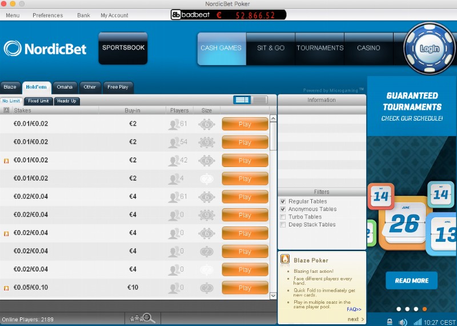Select the first banner slide dot
The width and height of the screenshot is (457, 326).
pyautogui.click(x=399, y=309)
